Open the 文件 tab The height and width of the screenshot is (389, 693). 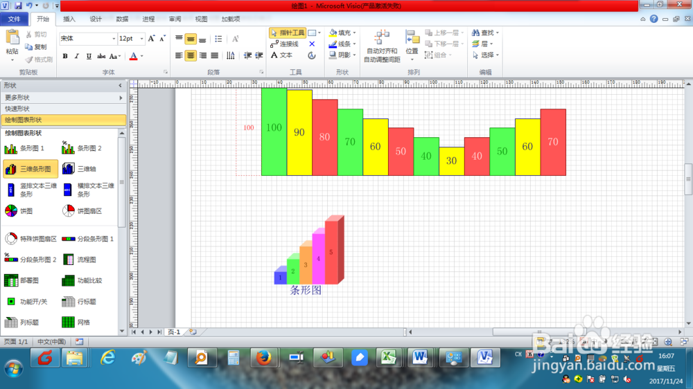pos(14,19)
